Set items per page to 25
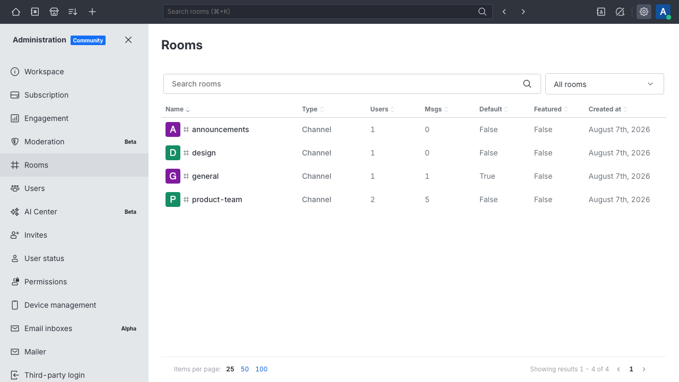The image size is (679, 382). [230, 369]
